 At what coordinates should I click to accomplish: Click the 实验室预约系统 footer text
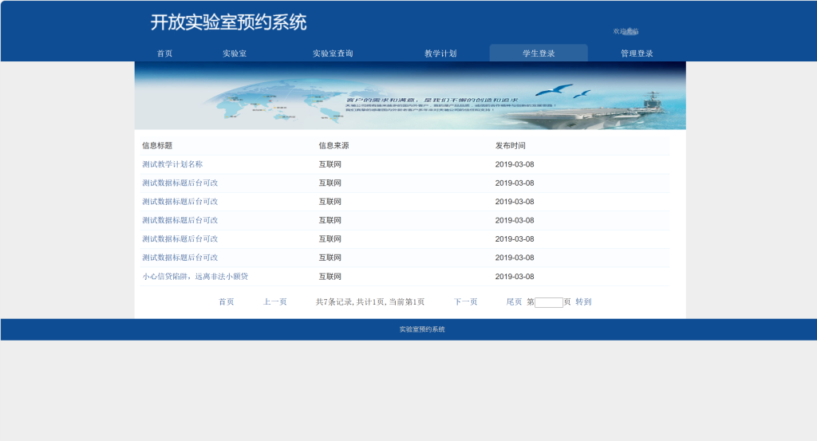point(422,329)
